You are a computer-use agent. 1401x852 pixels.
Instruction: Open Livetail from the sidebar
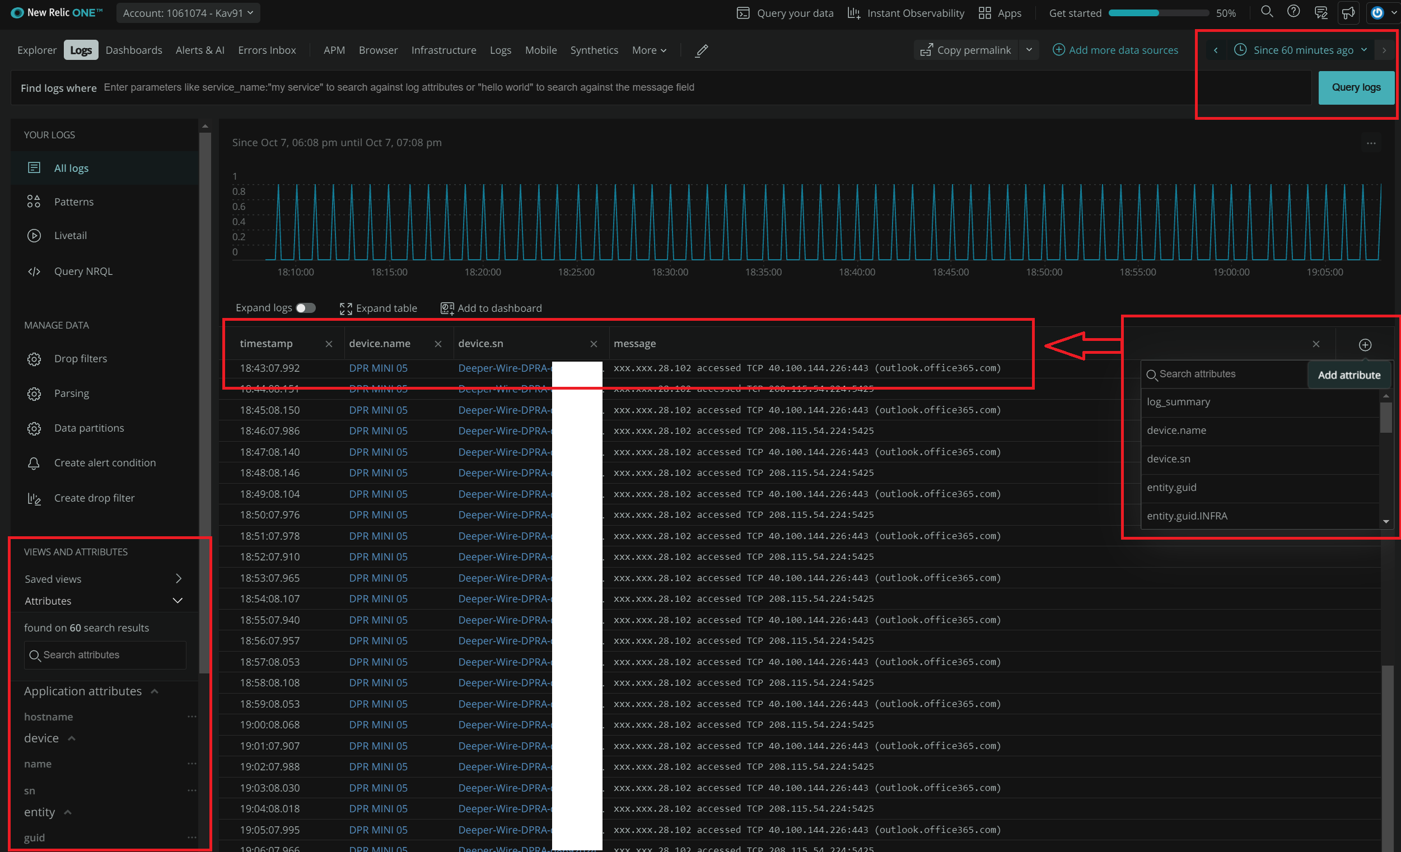[x=70, y=235]
